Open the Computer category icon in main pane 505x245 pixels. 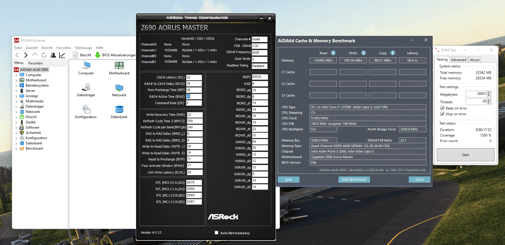[86, 68]
